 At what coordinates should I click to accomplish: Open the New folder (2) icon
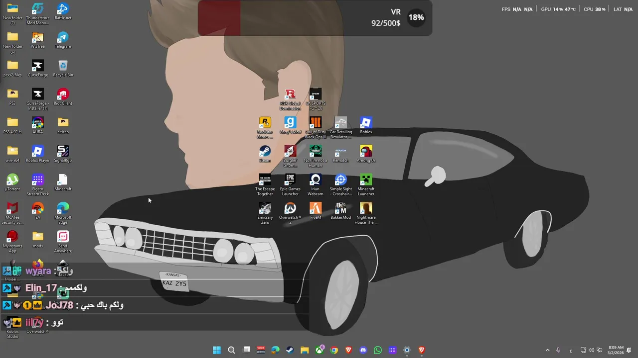(x=12, y=13)
